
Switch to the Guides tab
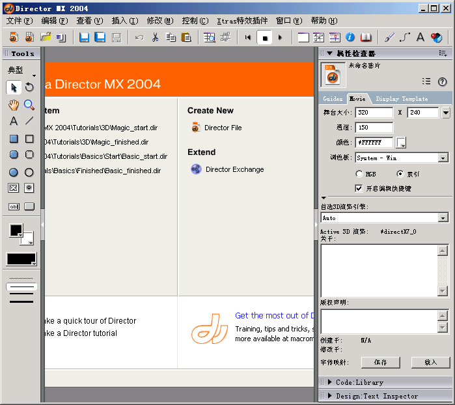click(x=333, y=99)
